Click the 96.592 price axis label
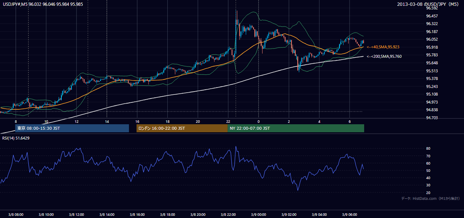The height and width of the screenshot is (218, 464). (x=431, y=8)
